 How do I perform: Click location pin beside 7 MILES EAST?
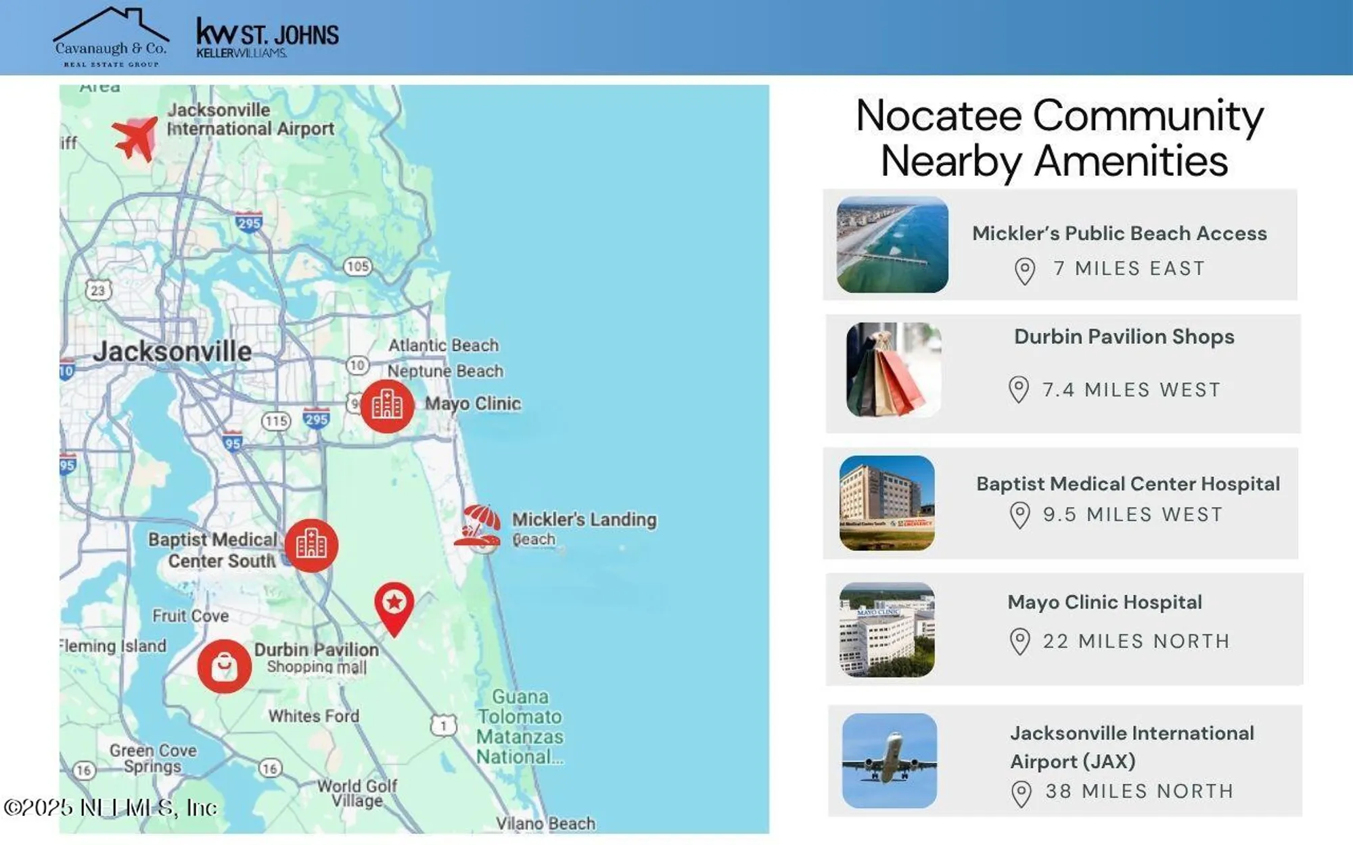(1025, 271)
